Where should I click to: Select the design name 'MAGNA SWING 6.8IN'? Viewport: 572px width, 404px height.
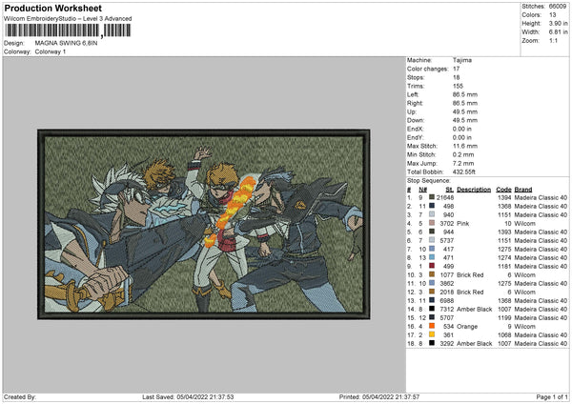coord(66,43)
